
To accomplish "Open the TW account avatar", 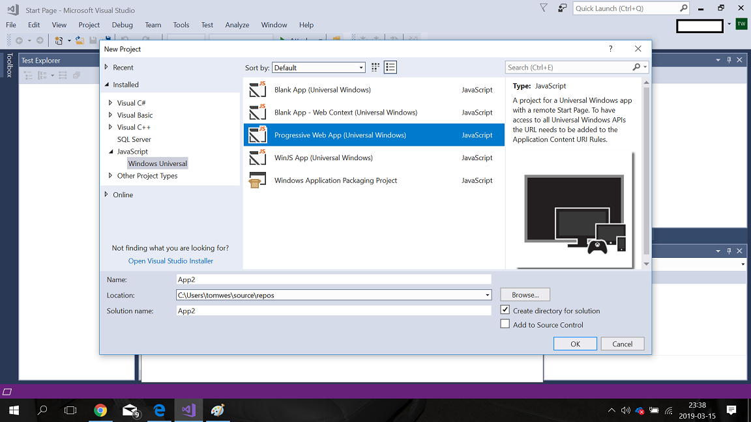I will [741, 24].
